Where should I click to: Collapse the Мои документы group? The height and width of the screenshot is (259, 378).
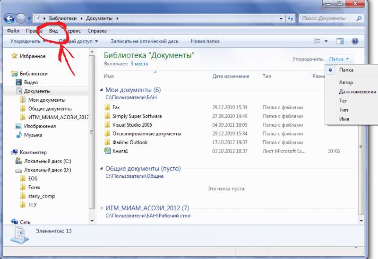click(x=102, y=90)
